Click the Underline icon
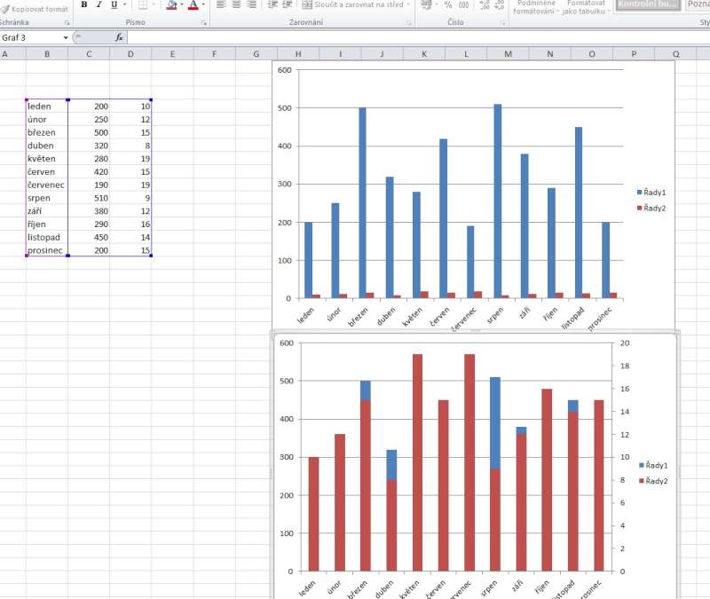This screenshot has height=599, width=710. [x=113, y=4]
